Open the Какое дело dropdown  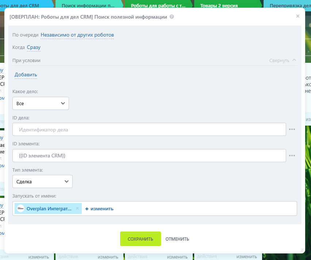(41, 103)
